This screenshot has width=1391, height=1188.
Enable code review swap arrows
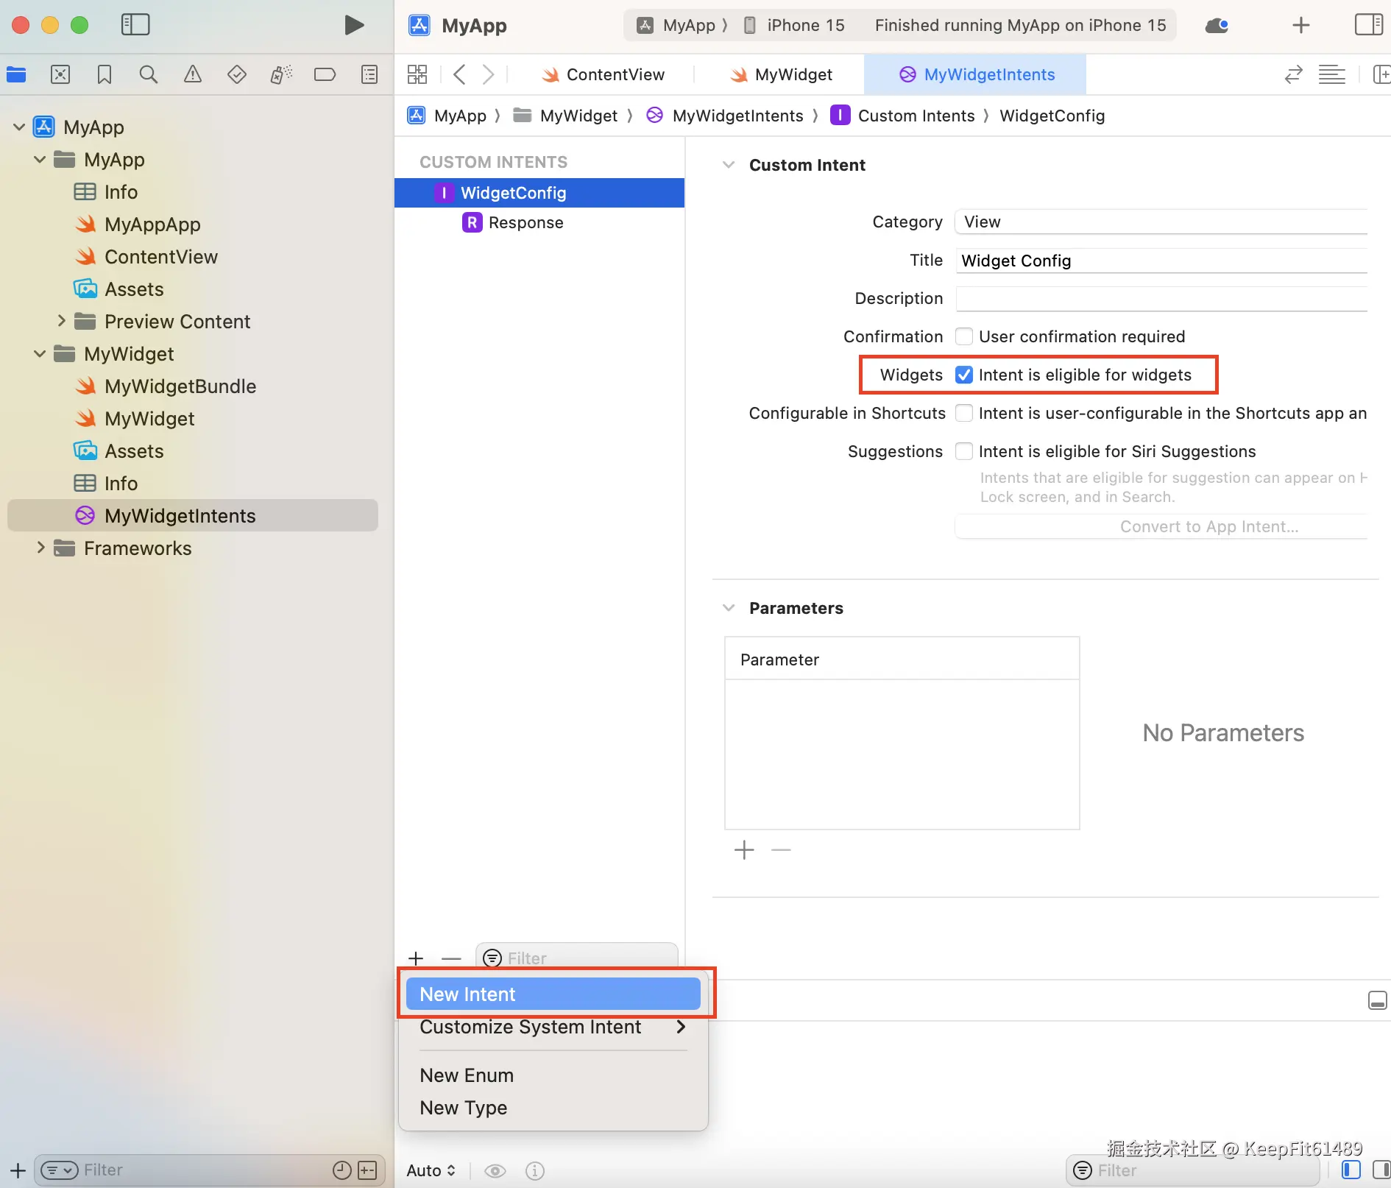1294,74
